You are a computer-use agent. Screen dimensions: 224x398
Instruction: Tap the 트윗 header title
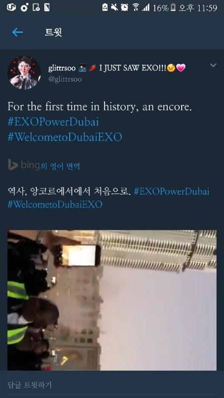pyautogui.click(x=53, y=32)
